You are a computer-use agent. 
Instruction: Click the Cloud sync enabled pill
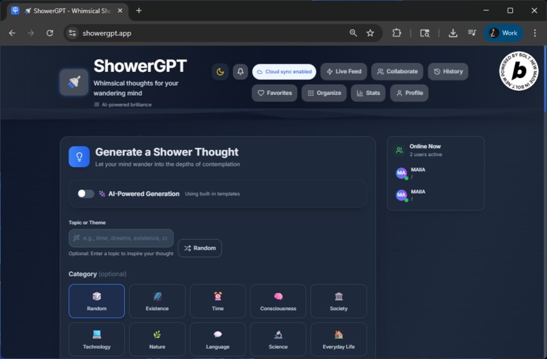[x=284, y=71]
